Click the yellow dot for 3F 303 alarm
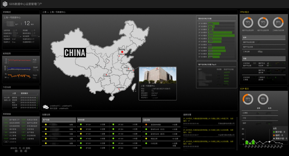Viewport: 289px width, 156px height. 81,129
